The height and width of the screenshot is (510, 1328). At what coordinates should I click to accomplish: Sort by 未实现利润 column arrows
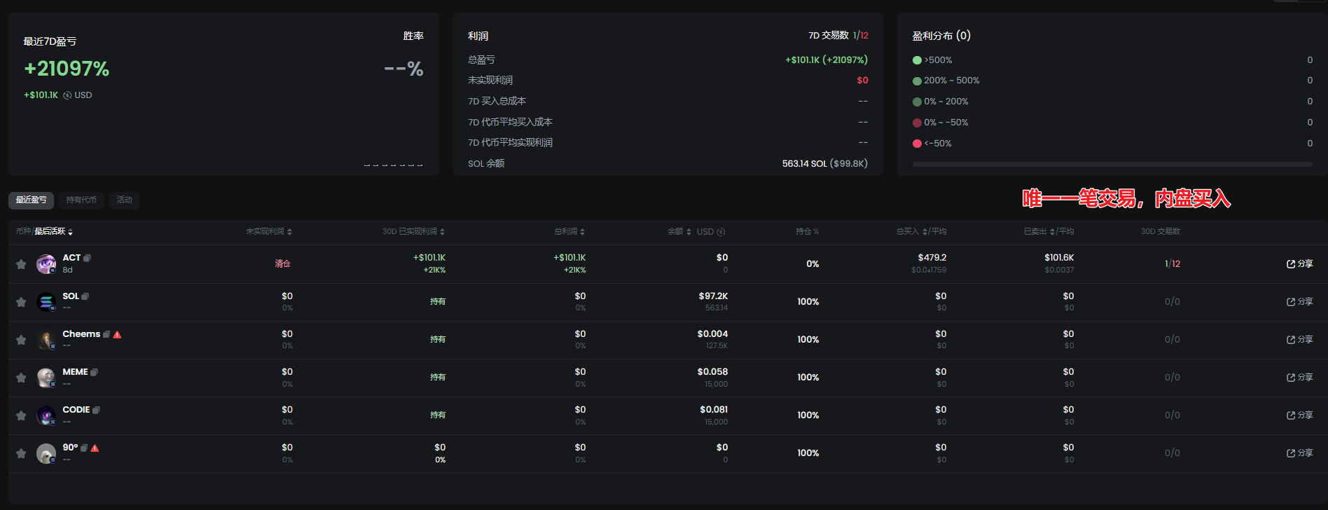[x=290, y=232]
